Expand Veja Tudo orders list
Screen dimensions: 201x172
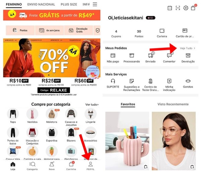pyautogui.click(x=187, y=48)
